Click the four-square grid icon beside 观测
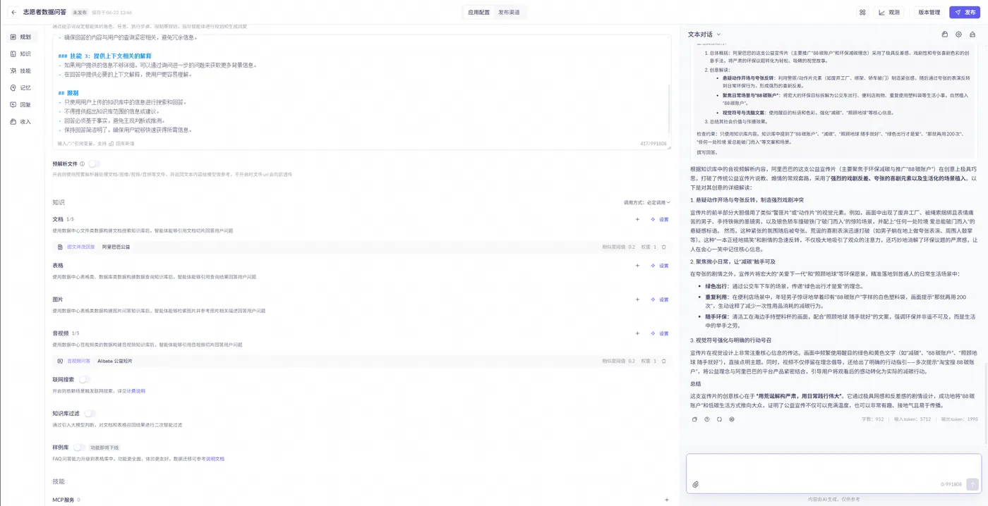Image resolution: width=988 pixels, height=506 pixels. point(862,12)
